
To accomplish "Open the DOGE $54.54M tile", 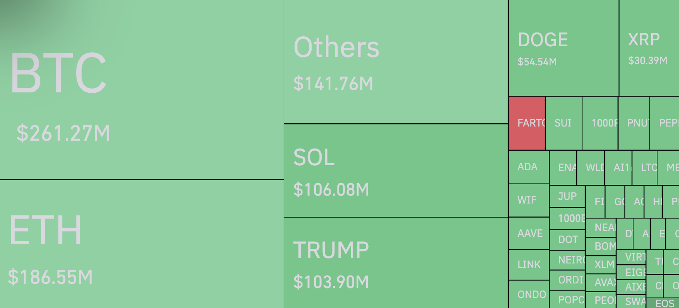I will pos(563,48).
